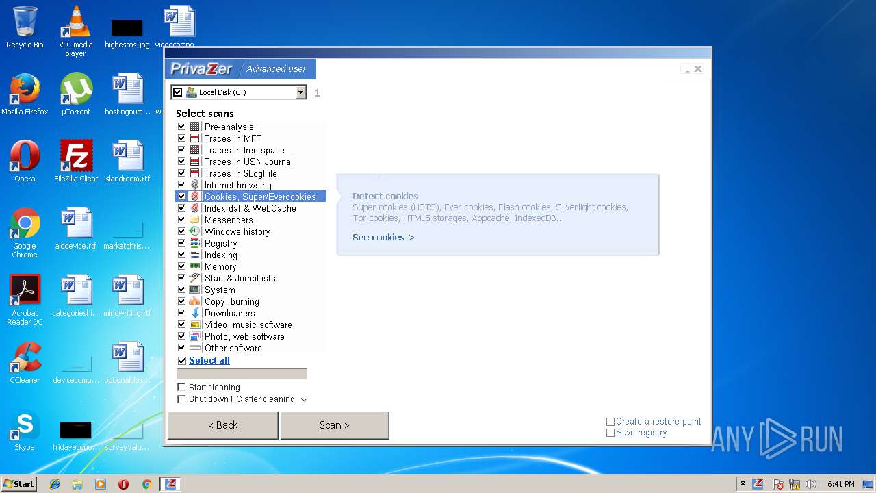
Task: Click the Internet browsing fingerprint icon
Action: pyautogui.click(x=195, y=185)
